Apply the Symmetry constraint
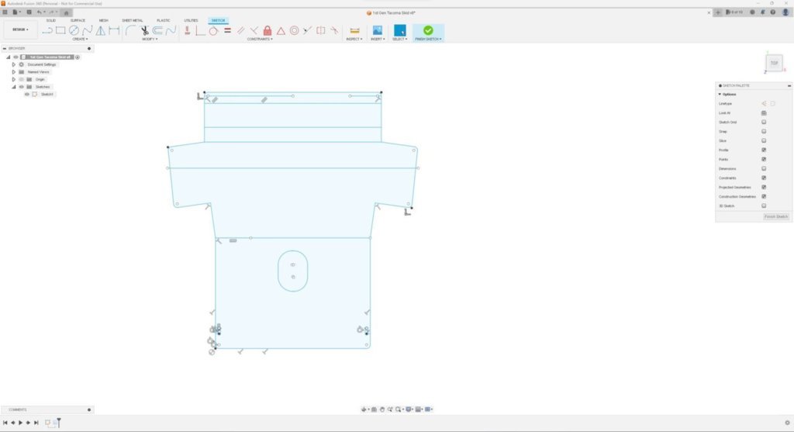This screenshot has height=432, width=794. pos(321,30)
